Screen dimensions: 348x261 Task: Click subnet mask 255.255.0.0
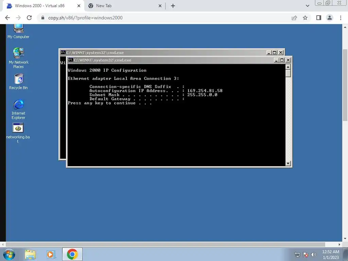point(202,95)
